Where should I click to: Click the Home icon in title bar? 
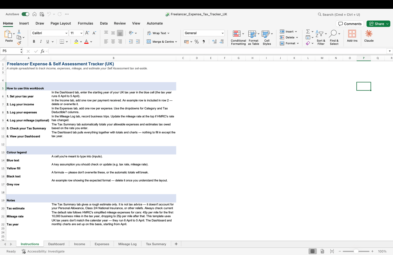coord(34,14)
